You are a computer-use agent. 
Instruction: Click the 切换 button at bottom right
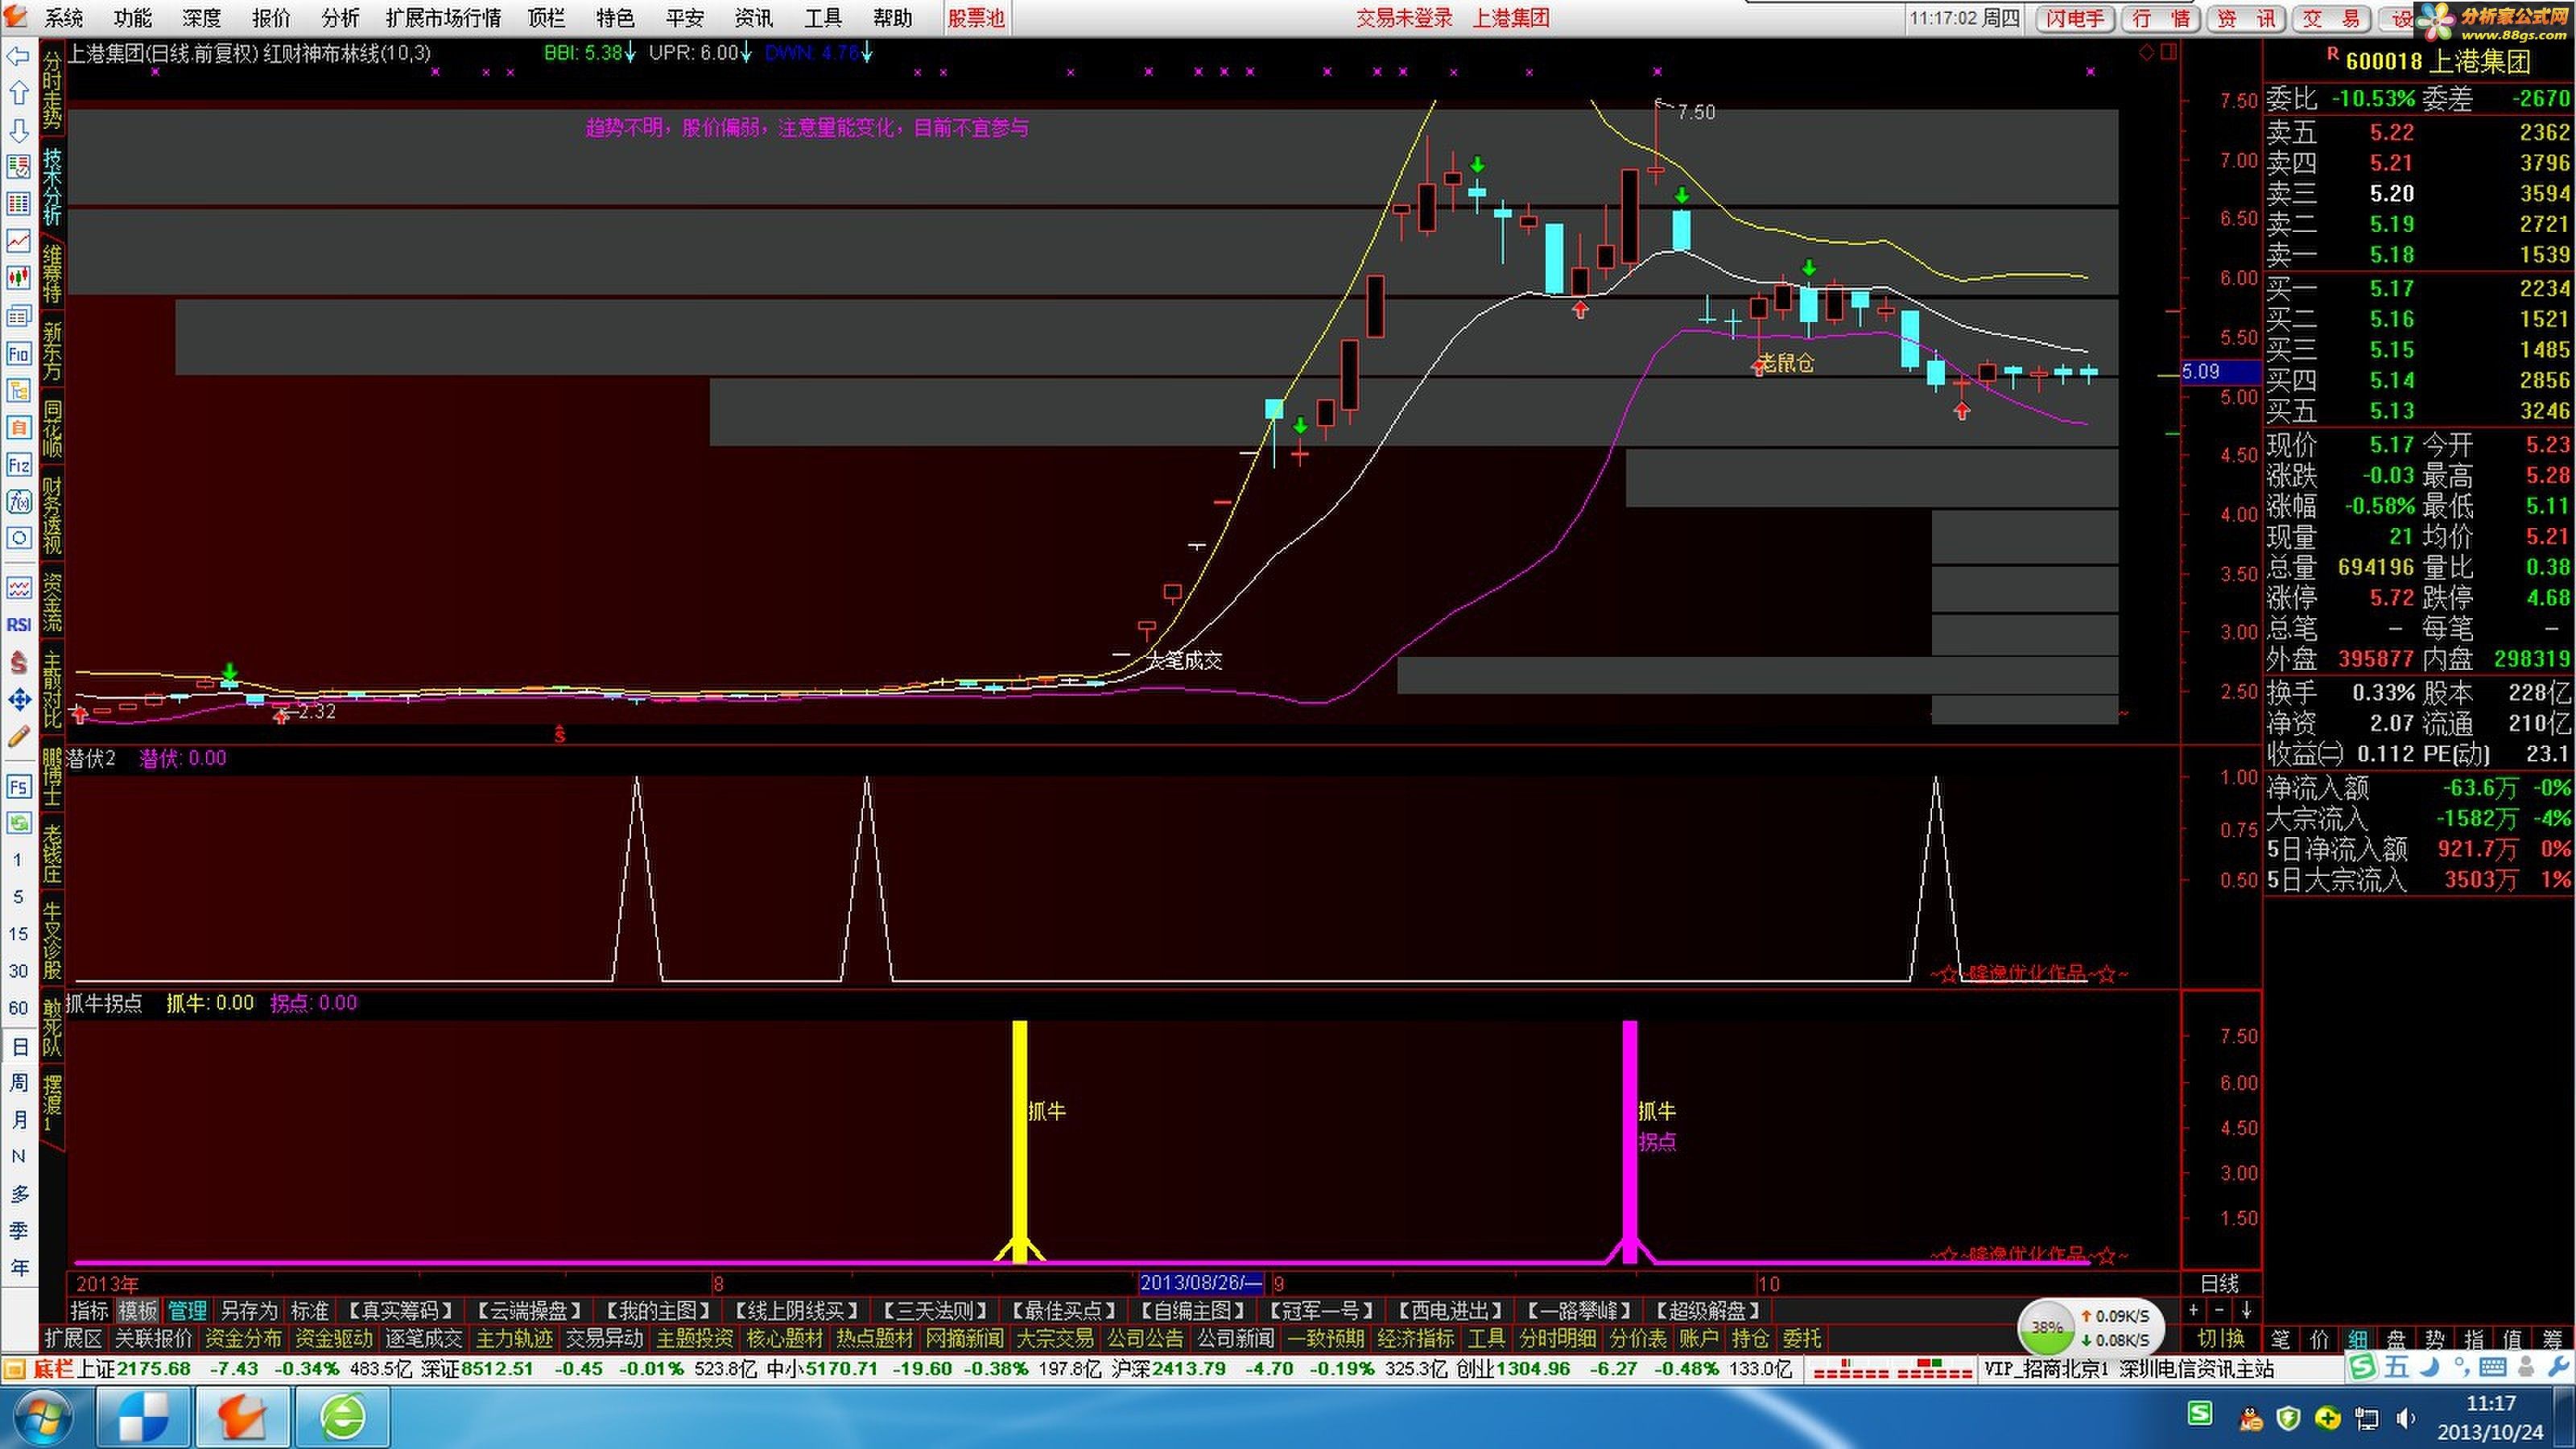coord(2221,1338)
